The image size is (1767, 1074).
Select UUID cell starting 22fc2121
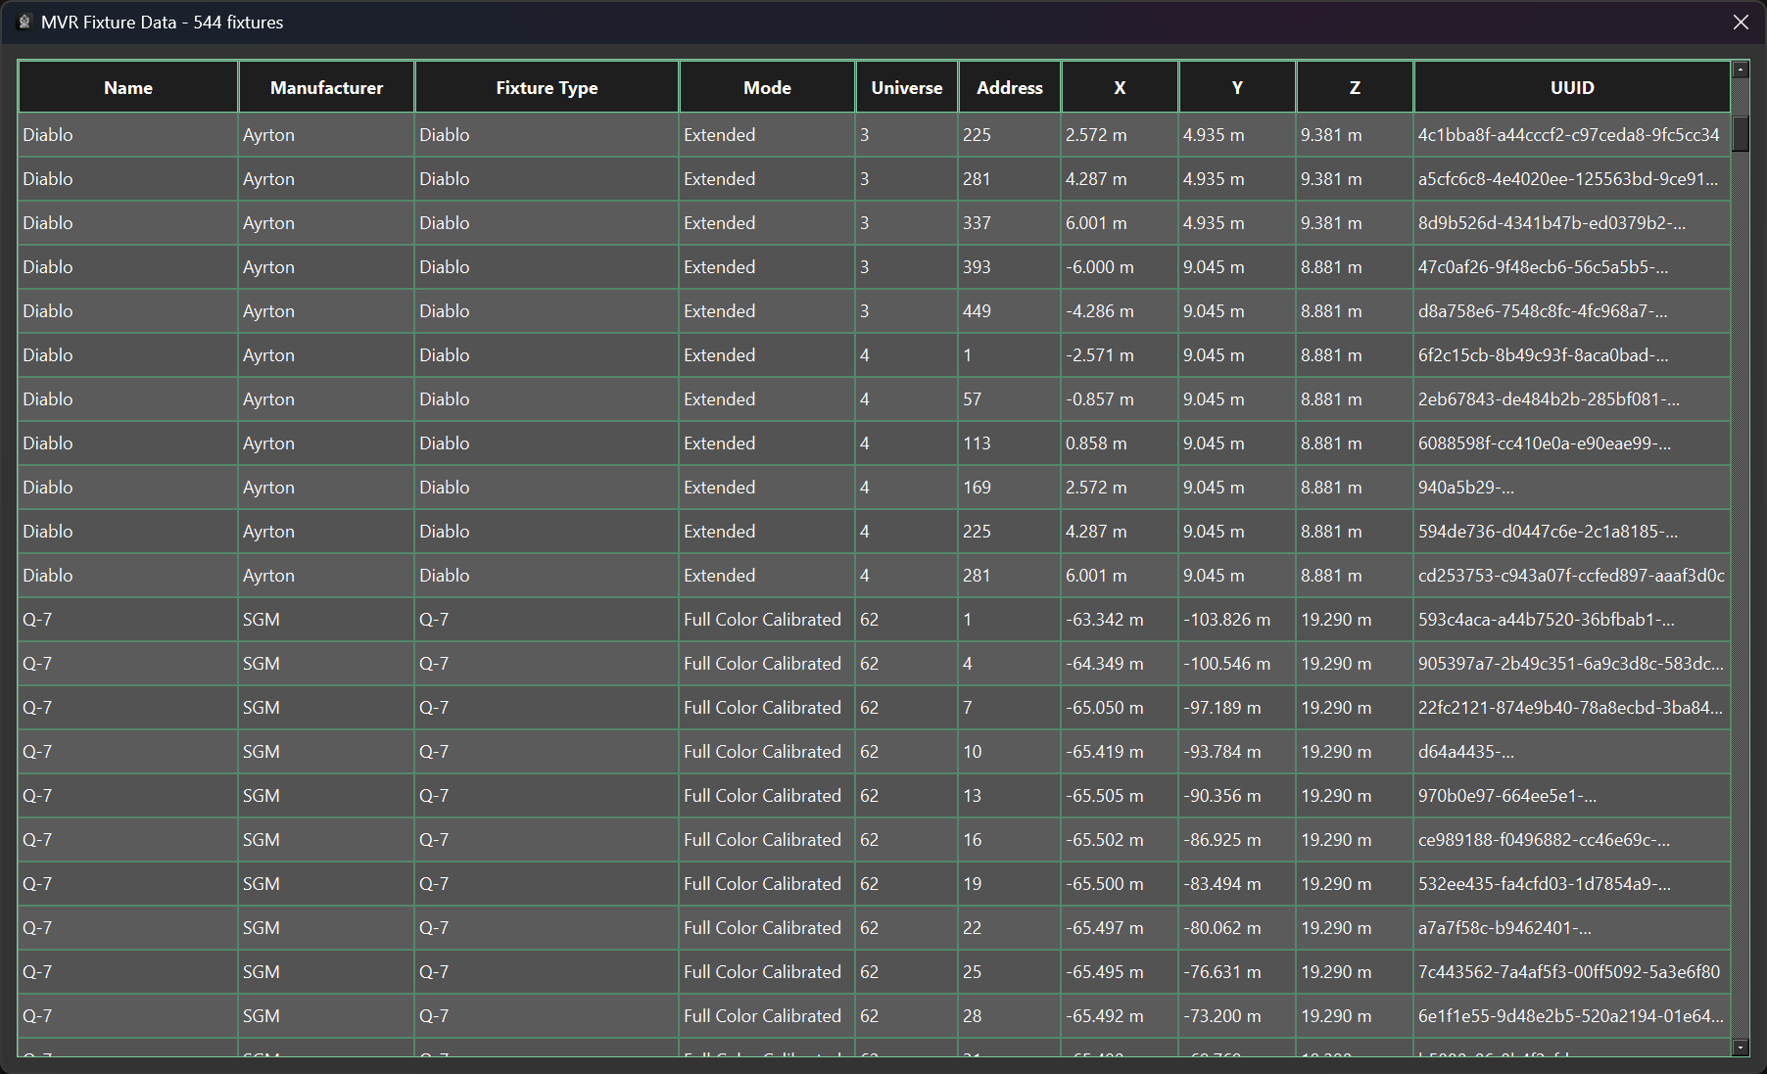click(x=1572, y=708)
